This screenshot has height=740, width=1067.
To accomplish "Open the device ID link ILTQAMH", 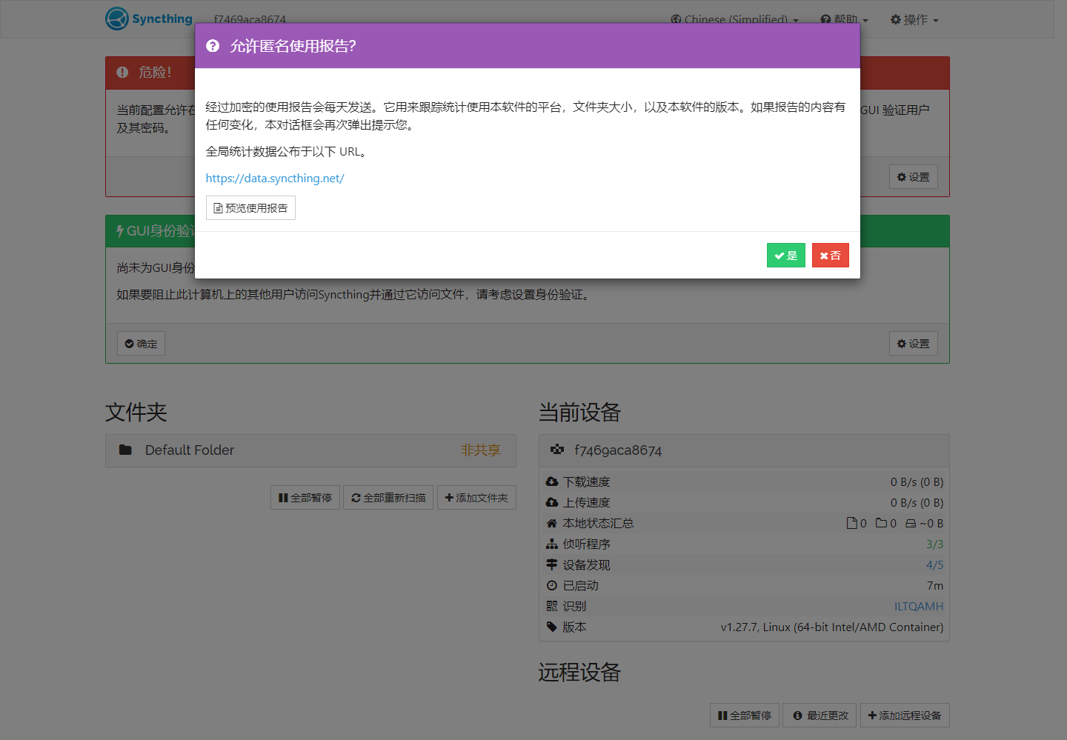I will tap(919, 606).
